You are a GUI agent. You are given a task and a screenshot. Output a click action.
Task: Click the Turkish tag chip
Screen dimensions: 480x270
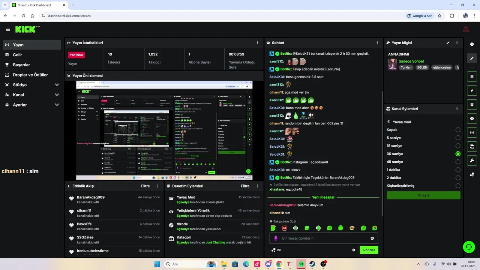click(x=406, y=67)
